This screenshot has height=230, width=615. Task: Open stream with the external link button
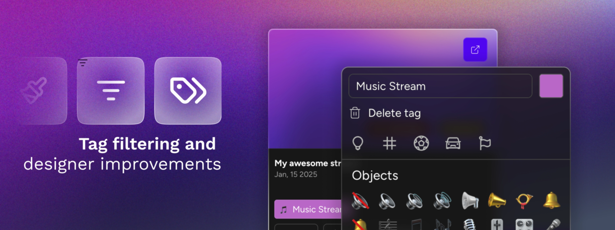pos(475,50)
